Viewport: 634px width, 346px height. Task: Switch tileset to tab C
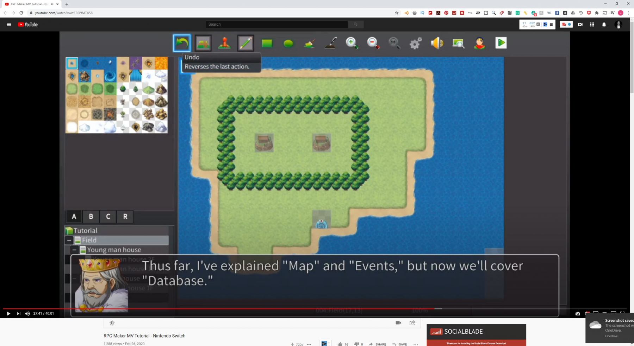pyautogui.click(x=108, y=217)
